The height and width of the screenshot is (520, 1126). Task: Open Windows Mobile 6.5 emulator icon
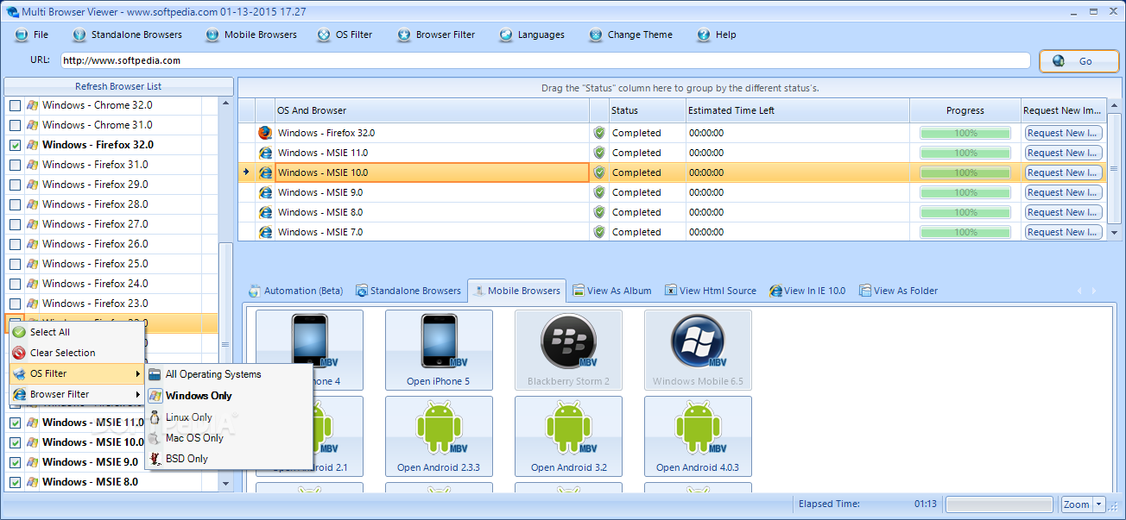point(698,349)
